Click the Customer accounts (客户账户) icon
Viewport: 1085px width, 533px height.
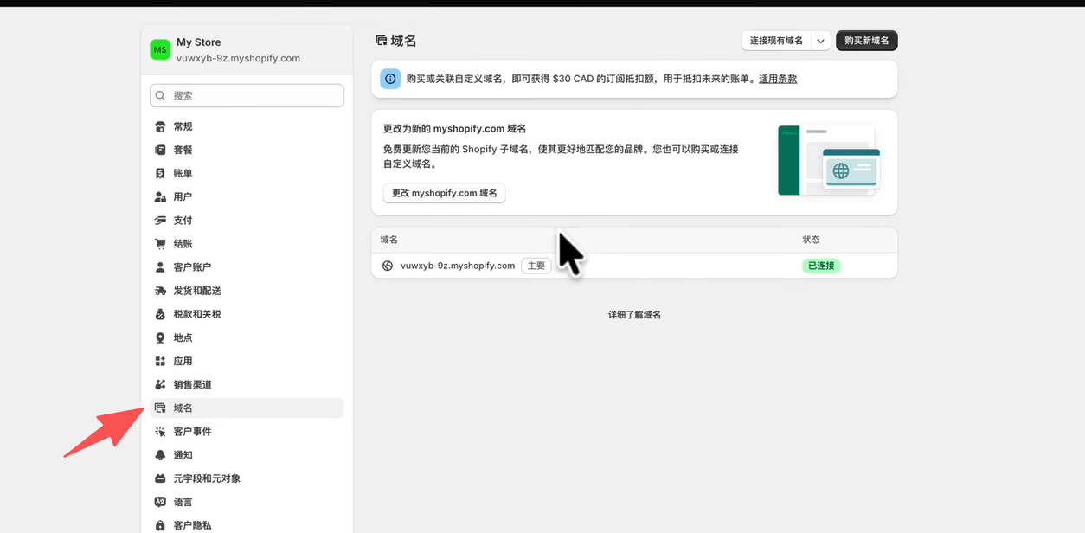click(x=160, y=267)
